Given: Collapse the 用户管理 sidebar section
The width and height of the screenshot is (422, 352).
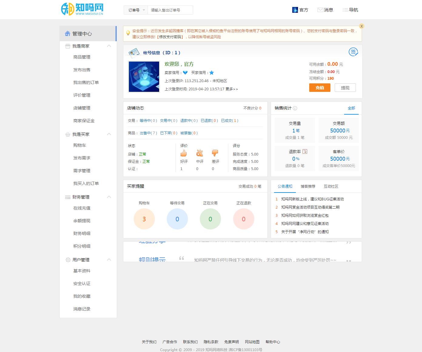Looking at the screenshot, I should 109,260.
